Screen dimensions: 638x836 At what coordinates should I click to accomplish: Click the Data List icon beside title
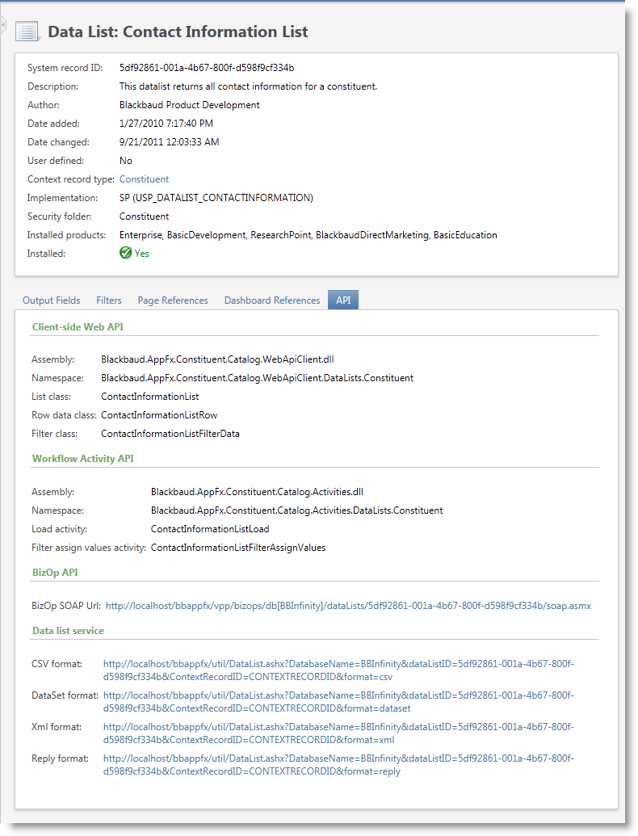click(x=27, y=32)
